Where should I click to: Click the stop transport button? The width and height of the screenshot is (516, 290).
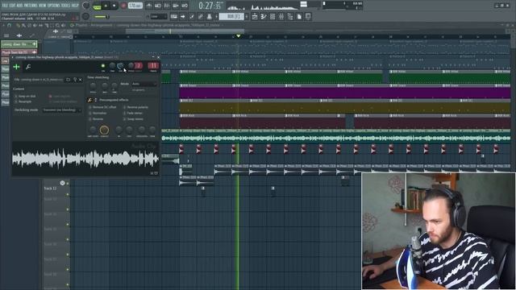pos(114,6)
